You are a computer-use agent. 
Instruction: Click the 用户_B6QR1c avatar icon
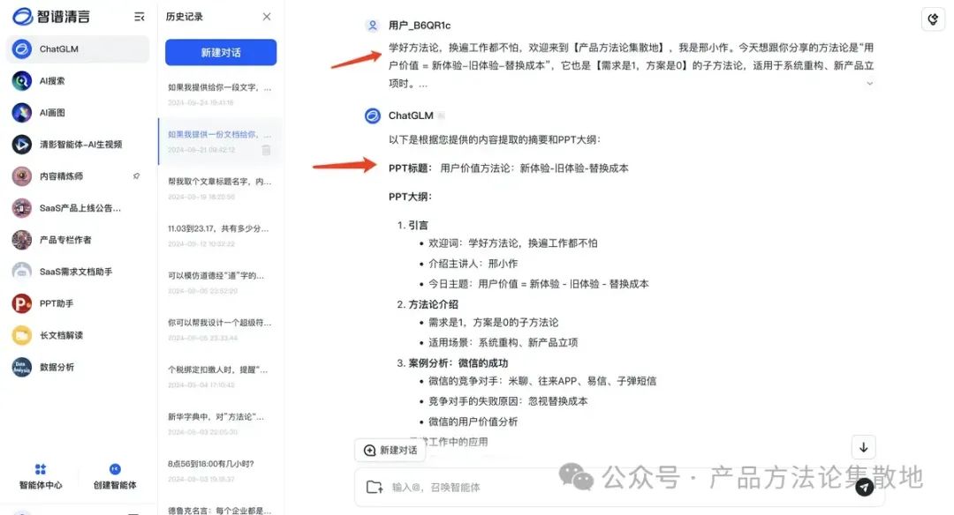[x=373, y=26]
